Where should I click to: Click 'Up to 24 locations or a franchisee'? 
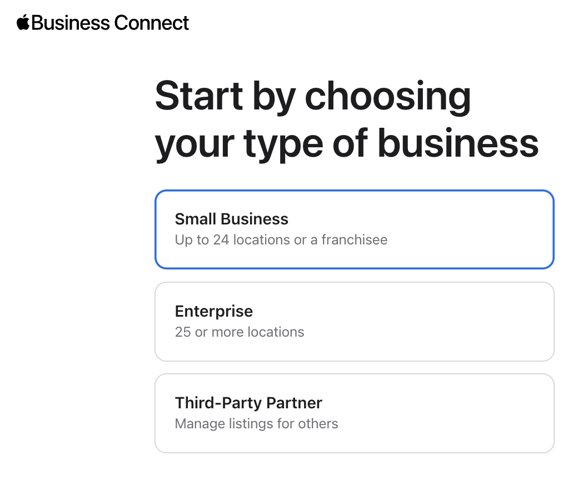pyautogui.click(x=281, y=240)
